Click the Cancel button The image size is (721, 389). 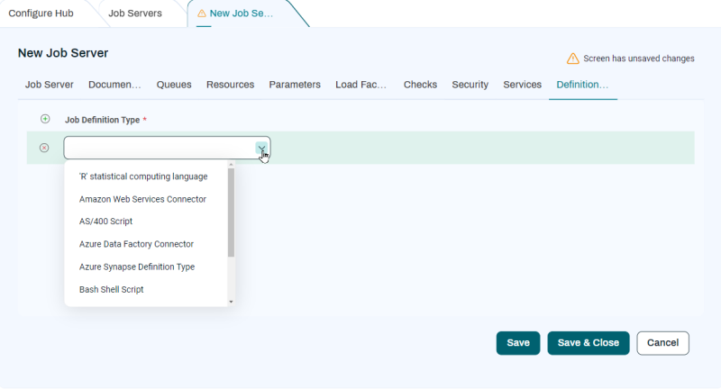pos(662,343)
